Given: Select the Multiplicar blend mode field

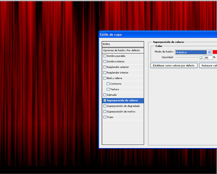Looking at the screenshot, I should [x=191, y=52].
